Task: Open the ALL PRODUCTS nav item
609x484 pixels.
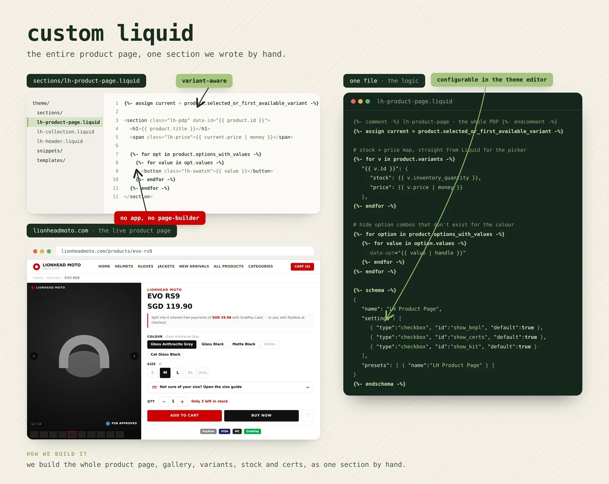Action: coord(229,266)
